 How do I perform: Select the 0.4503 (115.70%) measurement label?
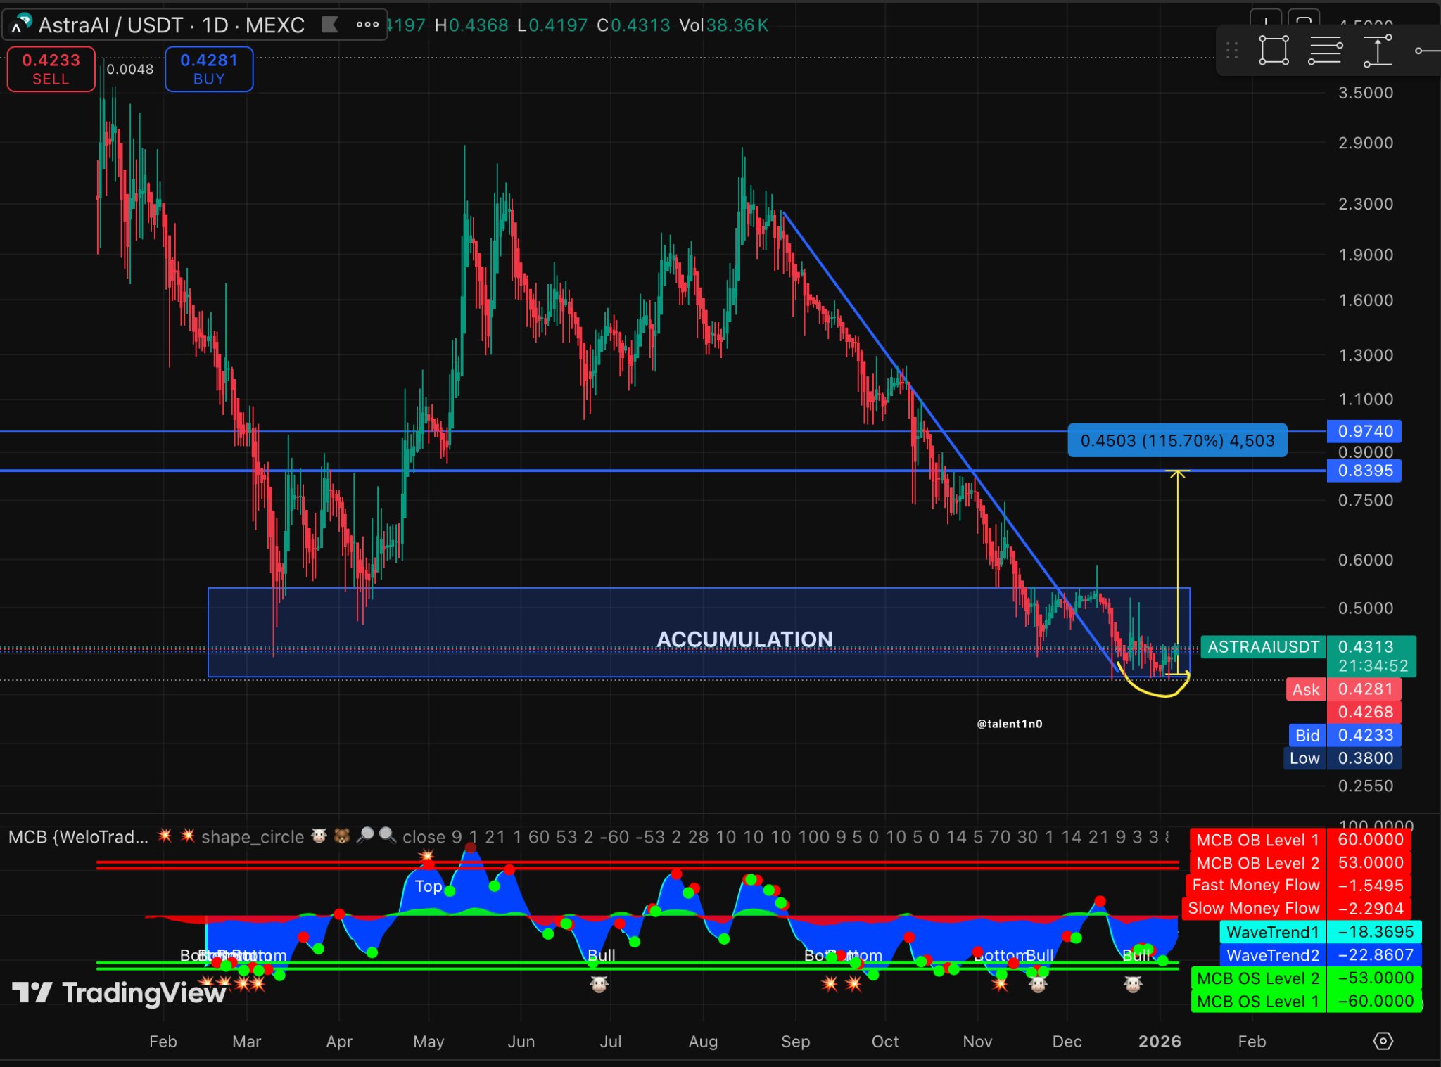tap(1177, 440)
